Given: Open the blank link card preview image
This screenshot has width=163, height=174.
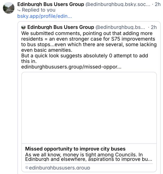Looking at the screenshot, I should 89,108.
